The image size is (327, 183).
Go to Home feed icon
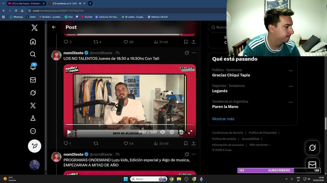pyautogui.click(x=33, y=41)
